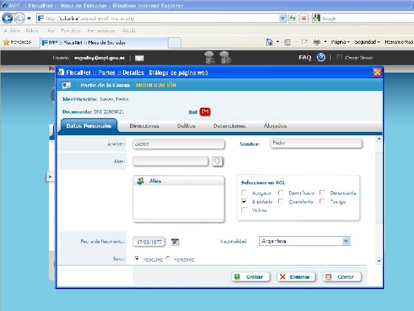Viewport: 414px width, 311px height.
Task: Open Herramientas in the command bar
Action: click(x=398, y=42)
